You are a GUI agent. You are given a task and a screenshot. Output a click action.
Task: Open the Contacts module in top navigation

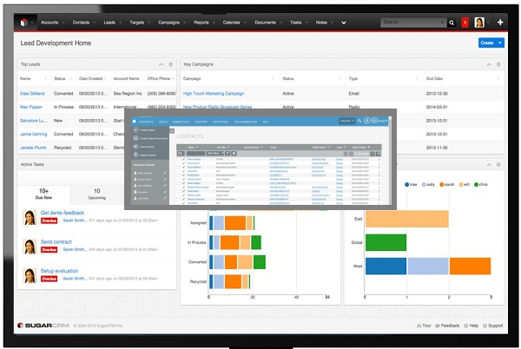81,23
